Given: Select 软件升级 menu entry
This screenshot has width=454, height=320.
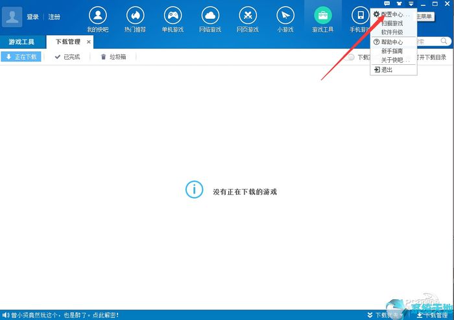Looking at the screenshot, I should (394, 32).
